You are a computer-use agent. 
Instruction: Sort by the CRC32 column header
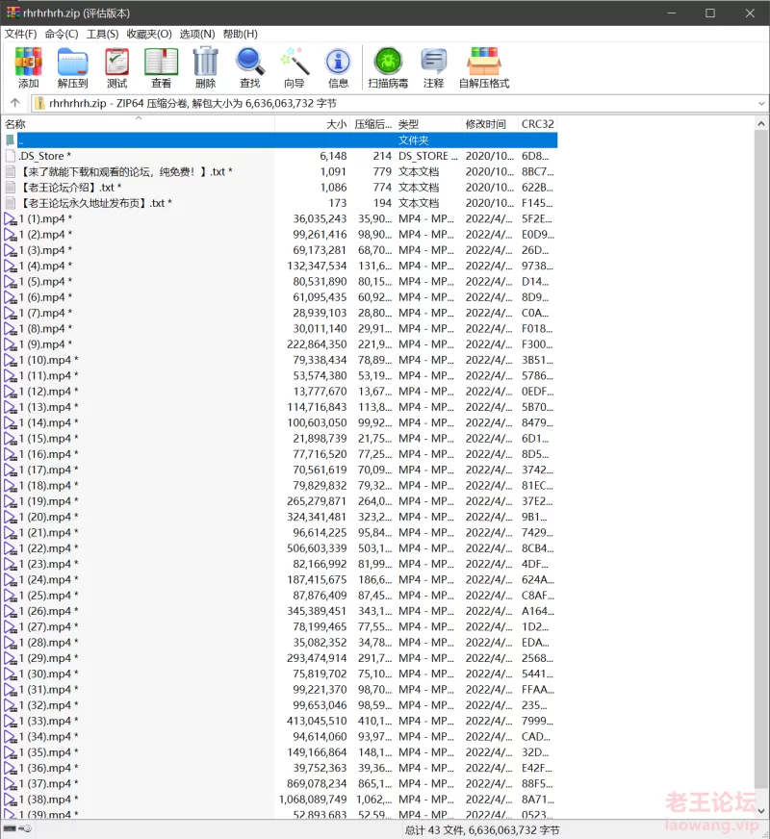coord(538,124)
